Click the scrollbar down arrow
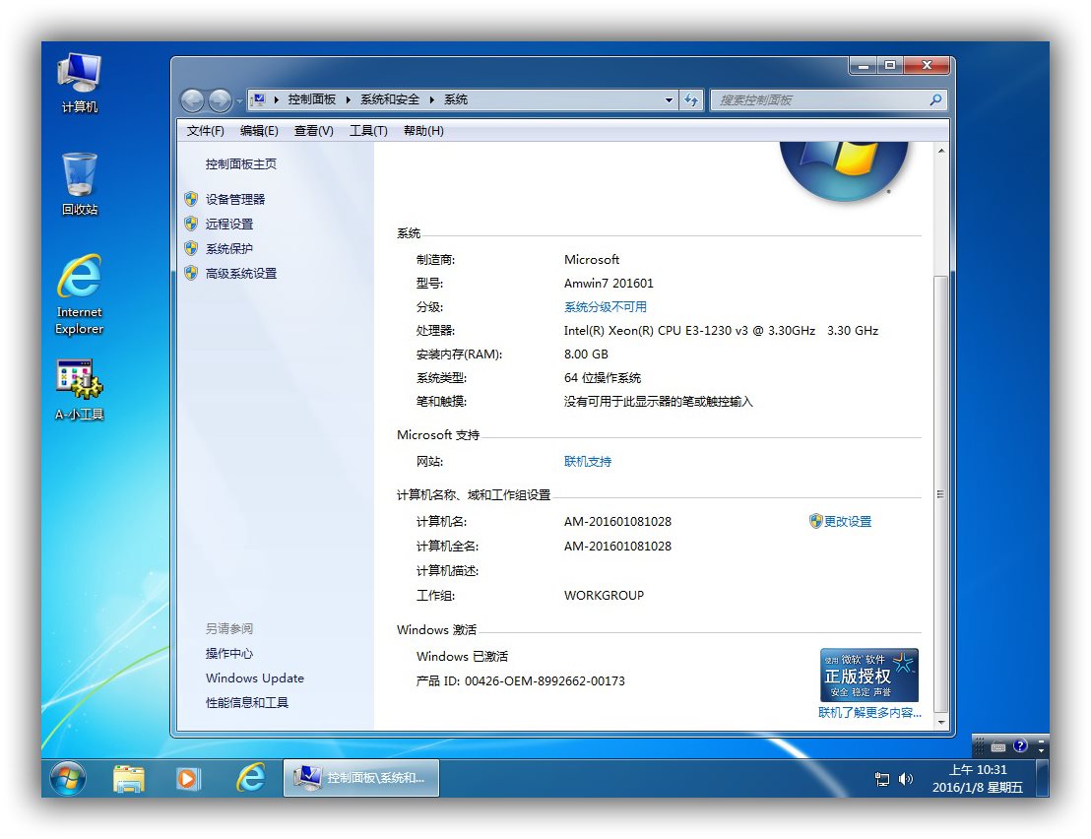Image resolution: width=1091 pixels, height=839 pixels. [x=940, y=722]
